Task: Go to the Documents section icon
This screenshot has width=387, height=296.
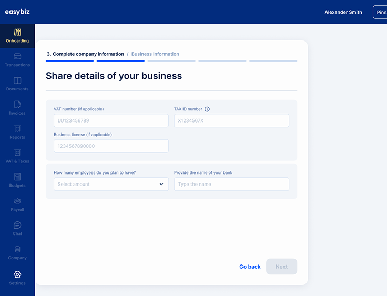Action: click(17, 80)
